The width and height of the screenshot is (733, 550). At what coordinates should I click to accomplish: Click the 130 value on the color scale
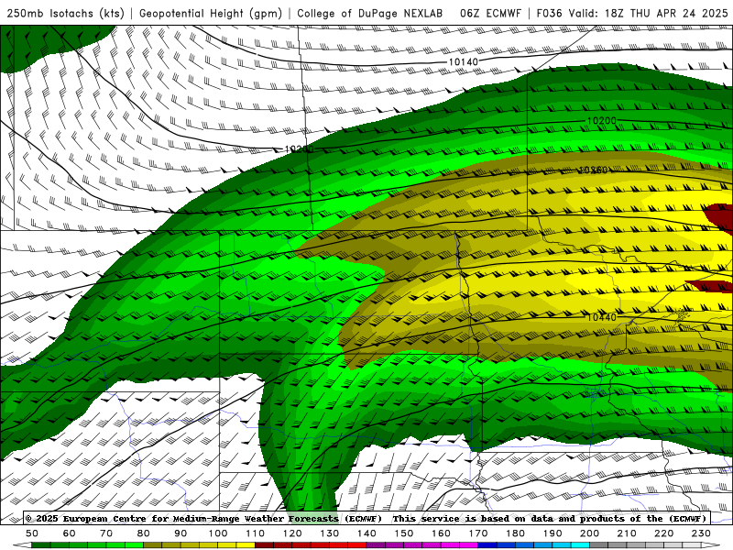pos(330,533)
